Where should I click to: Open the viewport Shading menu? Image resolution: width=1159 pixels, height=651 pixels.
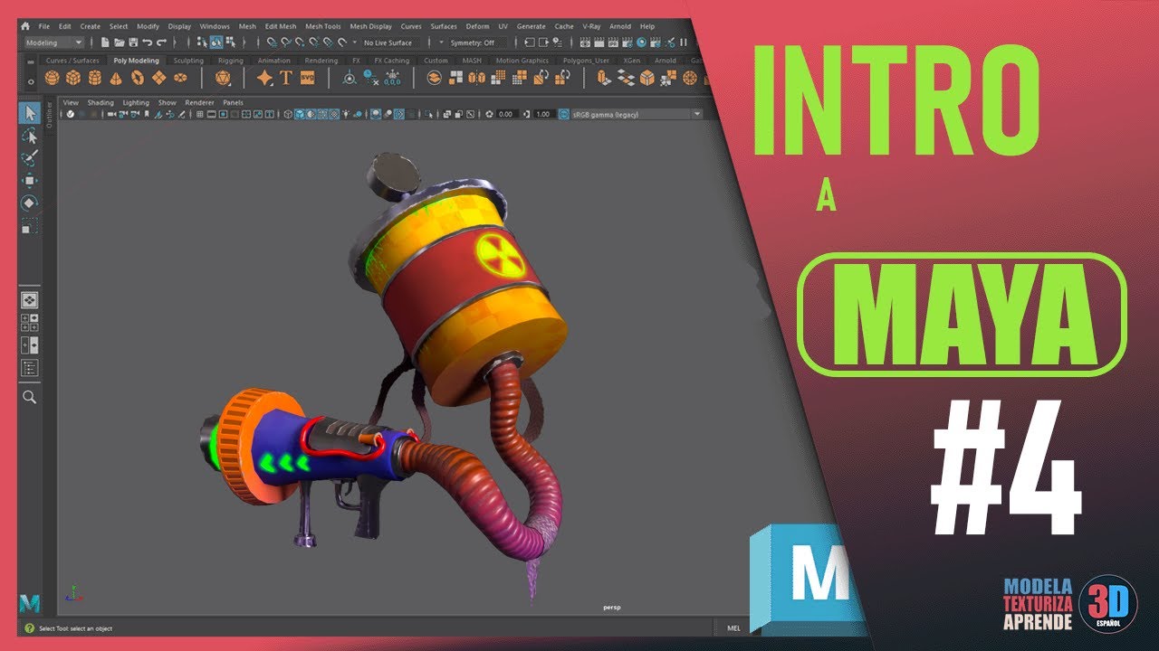(101, 103)
